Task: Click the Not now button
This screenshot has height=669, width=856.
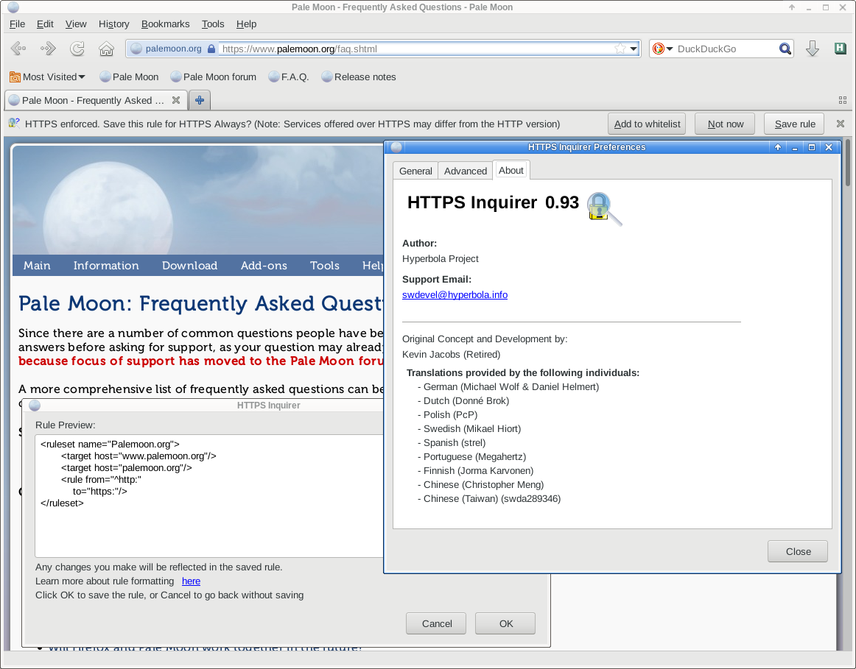Action: 725,124
